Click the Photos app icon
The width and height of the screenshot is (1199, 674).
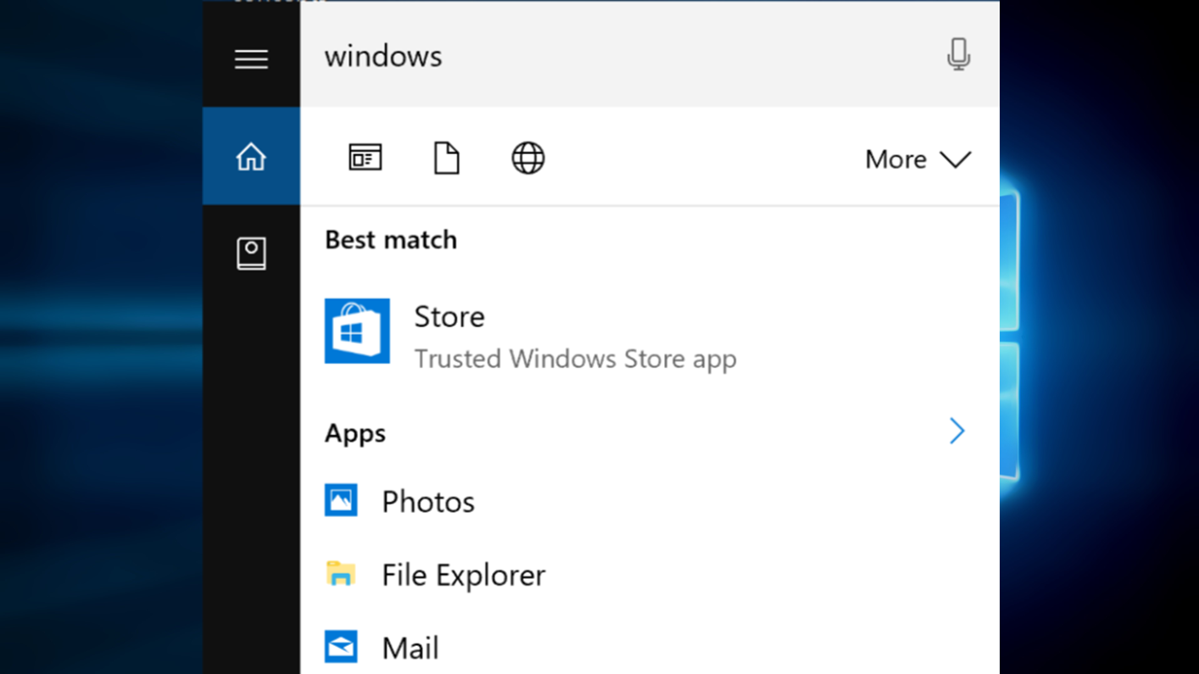341,501
